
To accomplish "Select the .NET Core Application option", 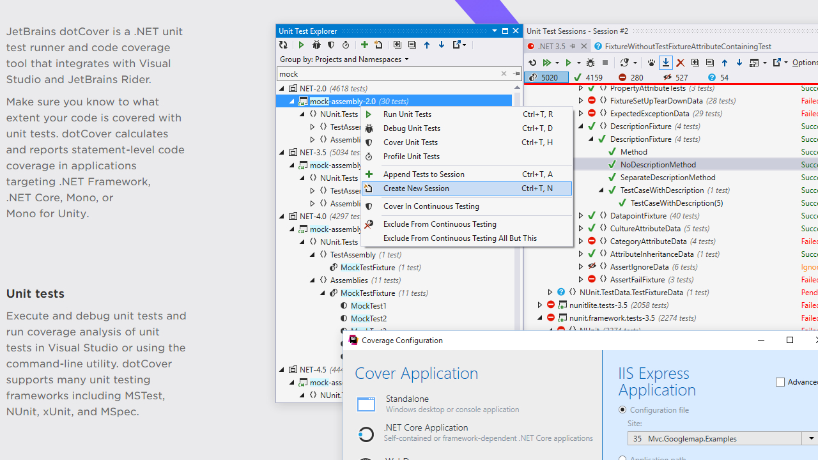I will tap(426, 428).
